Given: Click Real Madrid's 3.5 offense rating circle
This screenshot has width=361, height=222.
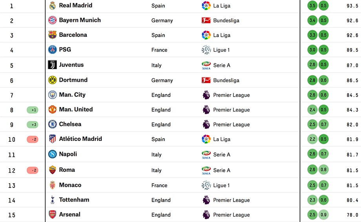Looking at the screenshot, I should 312,5.
